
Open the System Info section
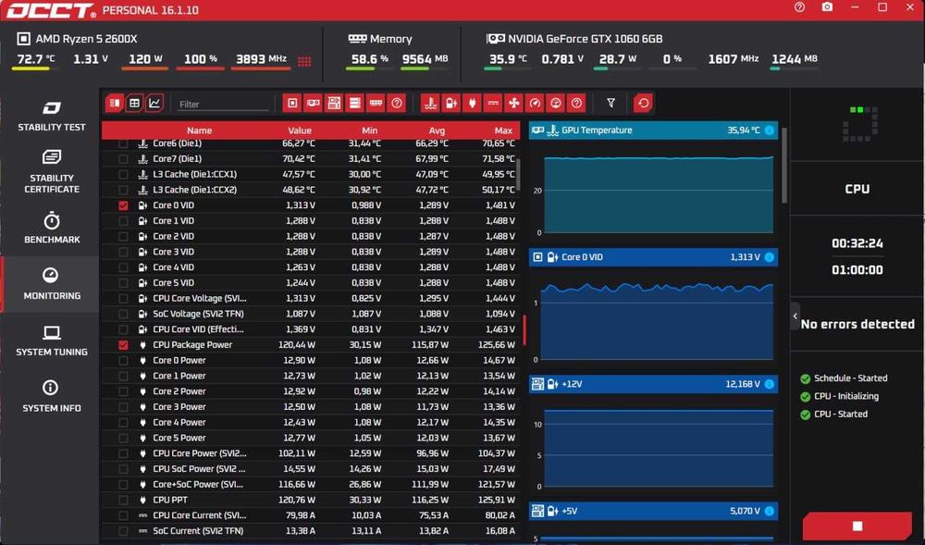[x=51, y=396]
